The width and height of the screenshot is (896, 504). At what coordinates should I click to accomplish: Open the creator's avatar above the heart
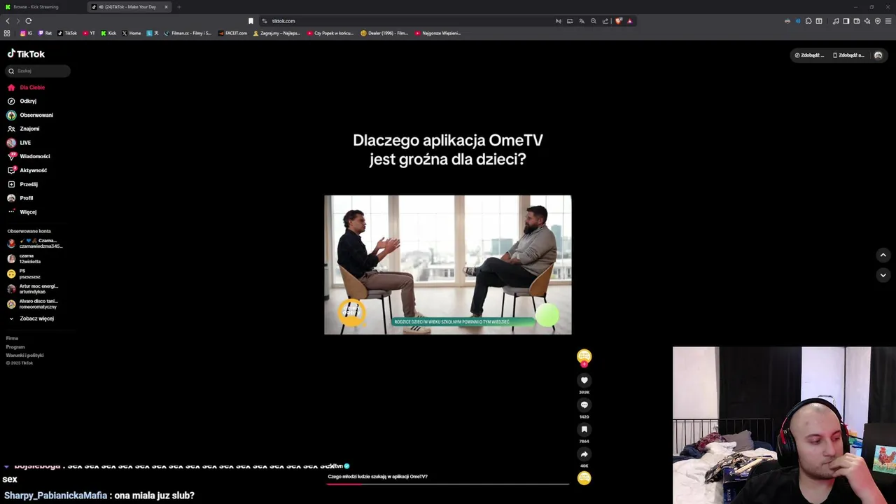pos(584,356)
